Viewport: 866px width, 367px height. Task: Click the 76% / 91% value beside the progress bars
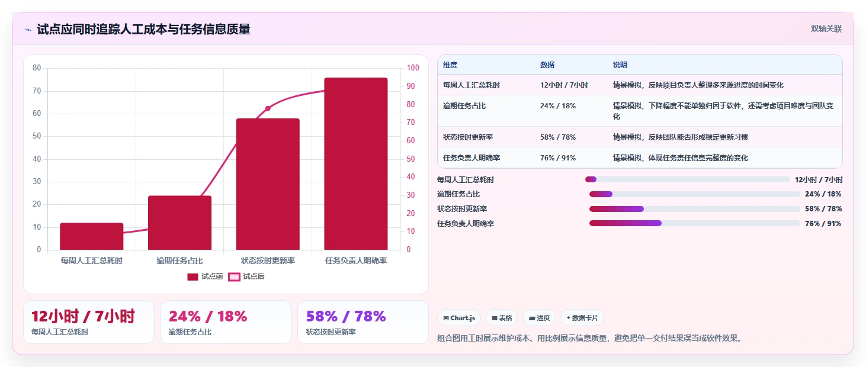pos(823,224)
